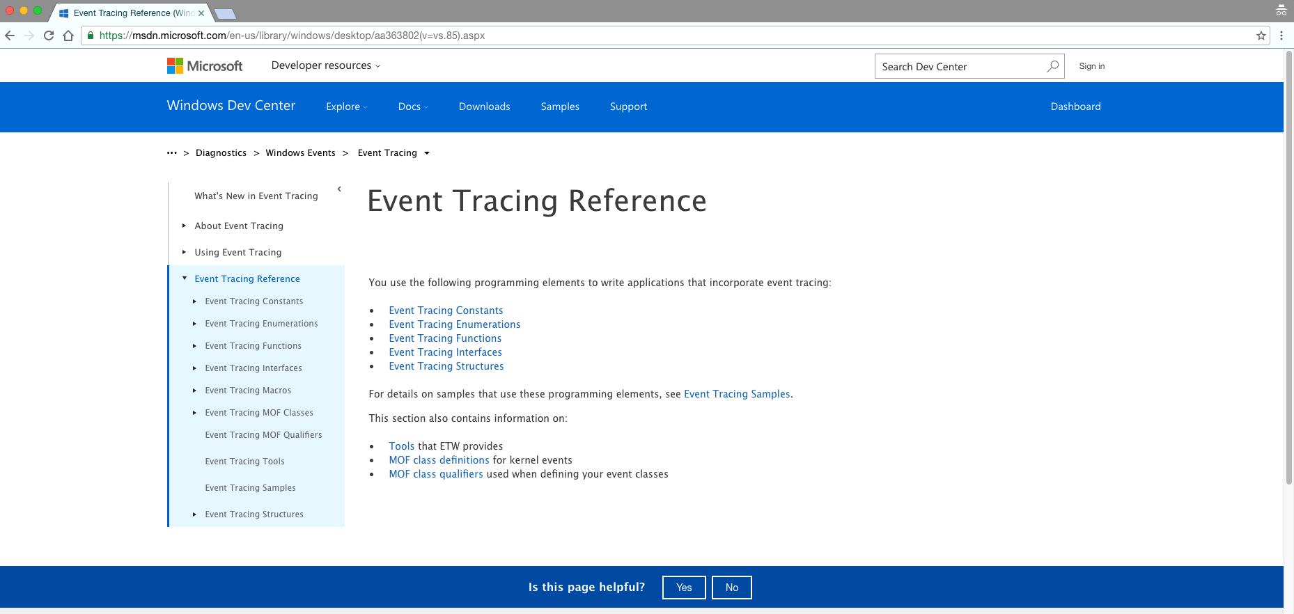Open the Chrome three-dot menu
Image resolution: width=1294 pixels, height=614 pixels.
point(1281,36)
